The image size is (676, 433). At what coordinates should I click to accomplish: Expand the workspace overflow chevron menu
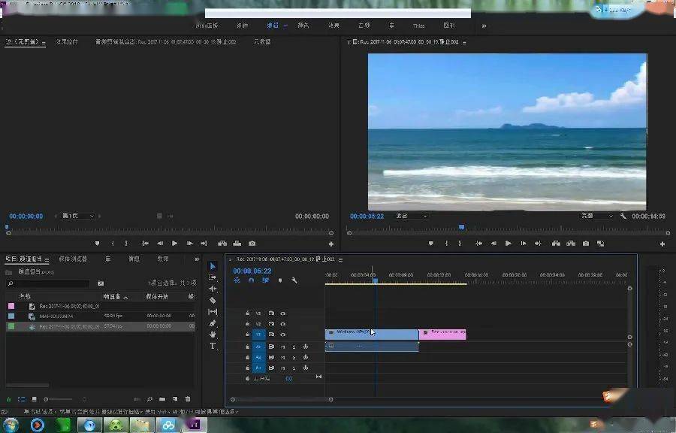(x=484, y=26)
